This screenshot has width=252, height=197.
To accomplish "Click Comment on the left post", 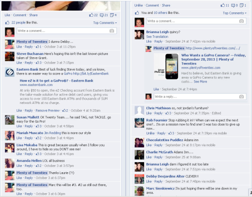I will coord(19,15).
